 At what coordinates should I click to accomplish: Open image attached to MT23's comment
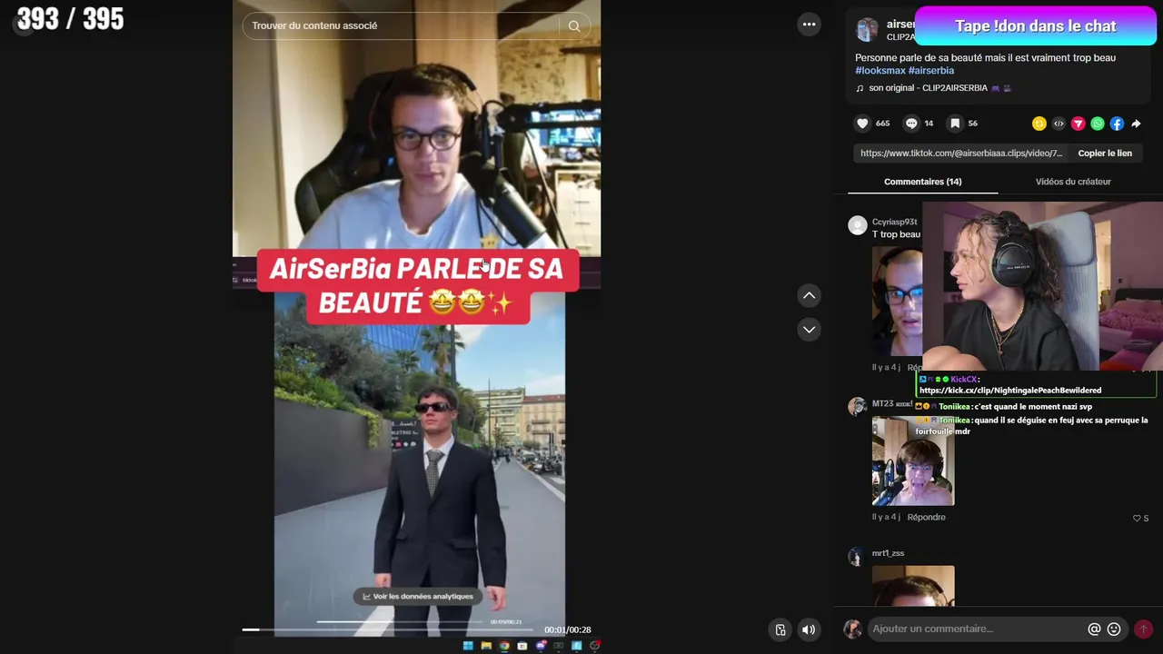click(913, 461)
